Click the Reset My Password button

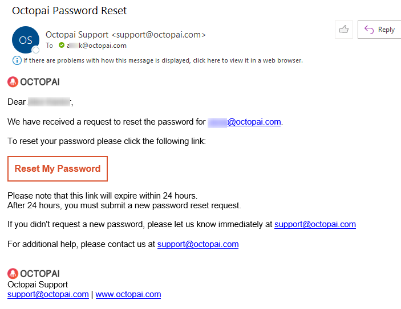(58, 168)
